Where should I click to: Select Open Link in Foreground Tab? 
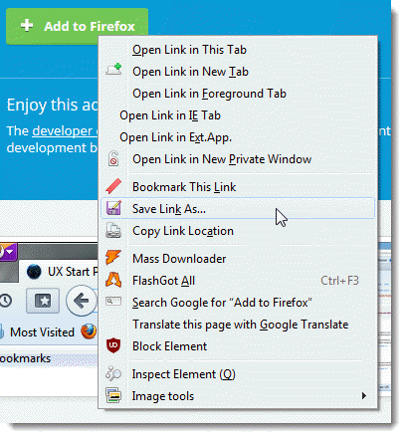(x=238, y=94)
